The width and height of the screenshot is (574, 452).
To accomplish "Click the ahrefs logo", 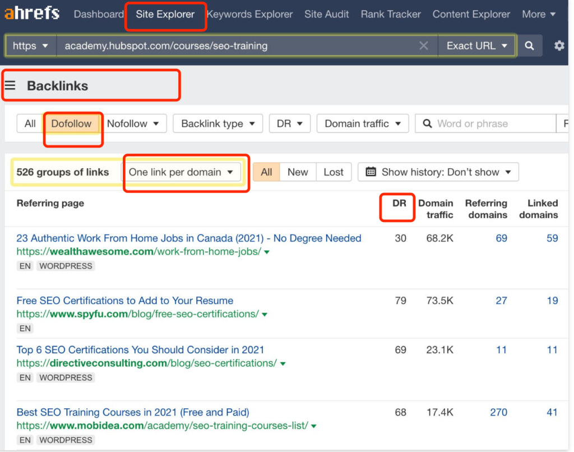I will tap(32, 13).
